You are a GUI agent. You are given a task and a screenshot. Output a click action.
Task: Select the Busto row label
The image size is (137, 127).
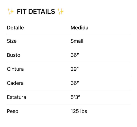click(x=14, y=55)
